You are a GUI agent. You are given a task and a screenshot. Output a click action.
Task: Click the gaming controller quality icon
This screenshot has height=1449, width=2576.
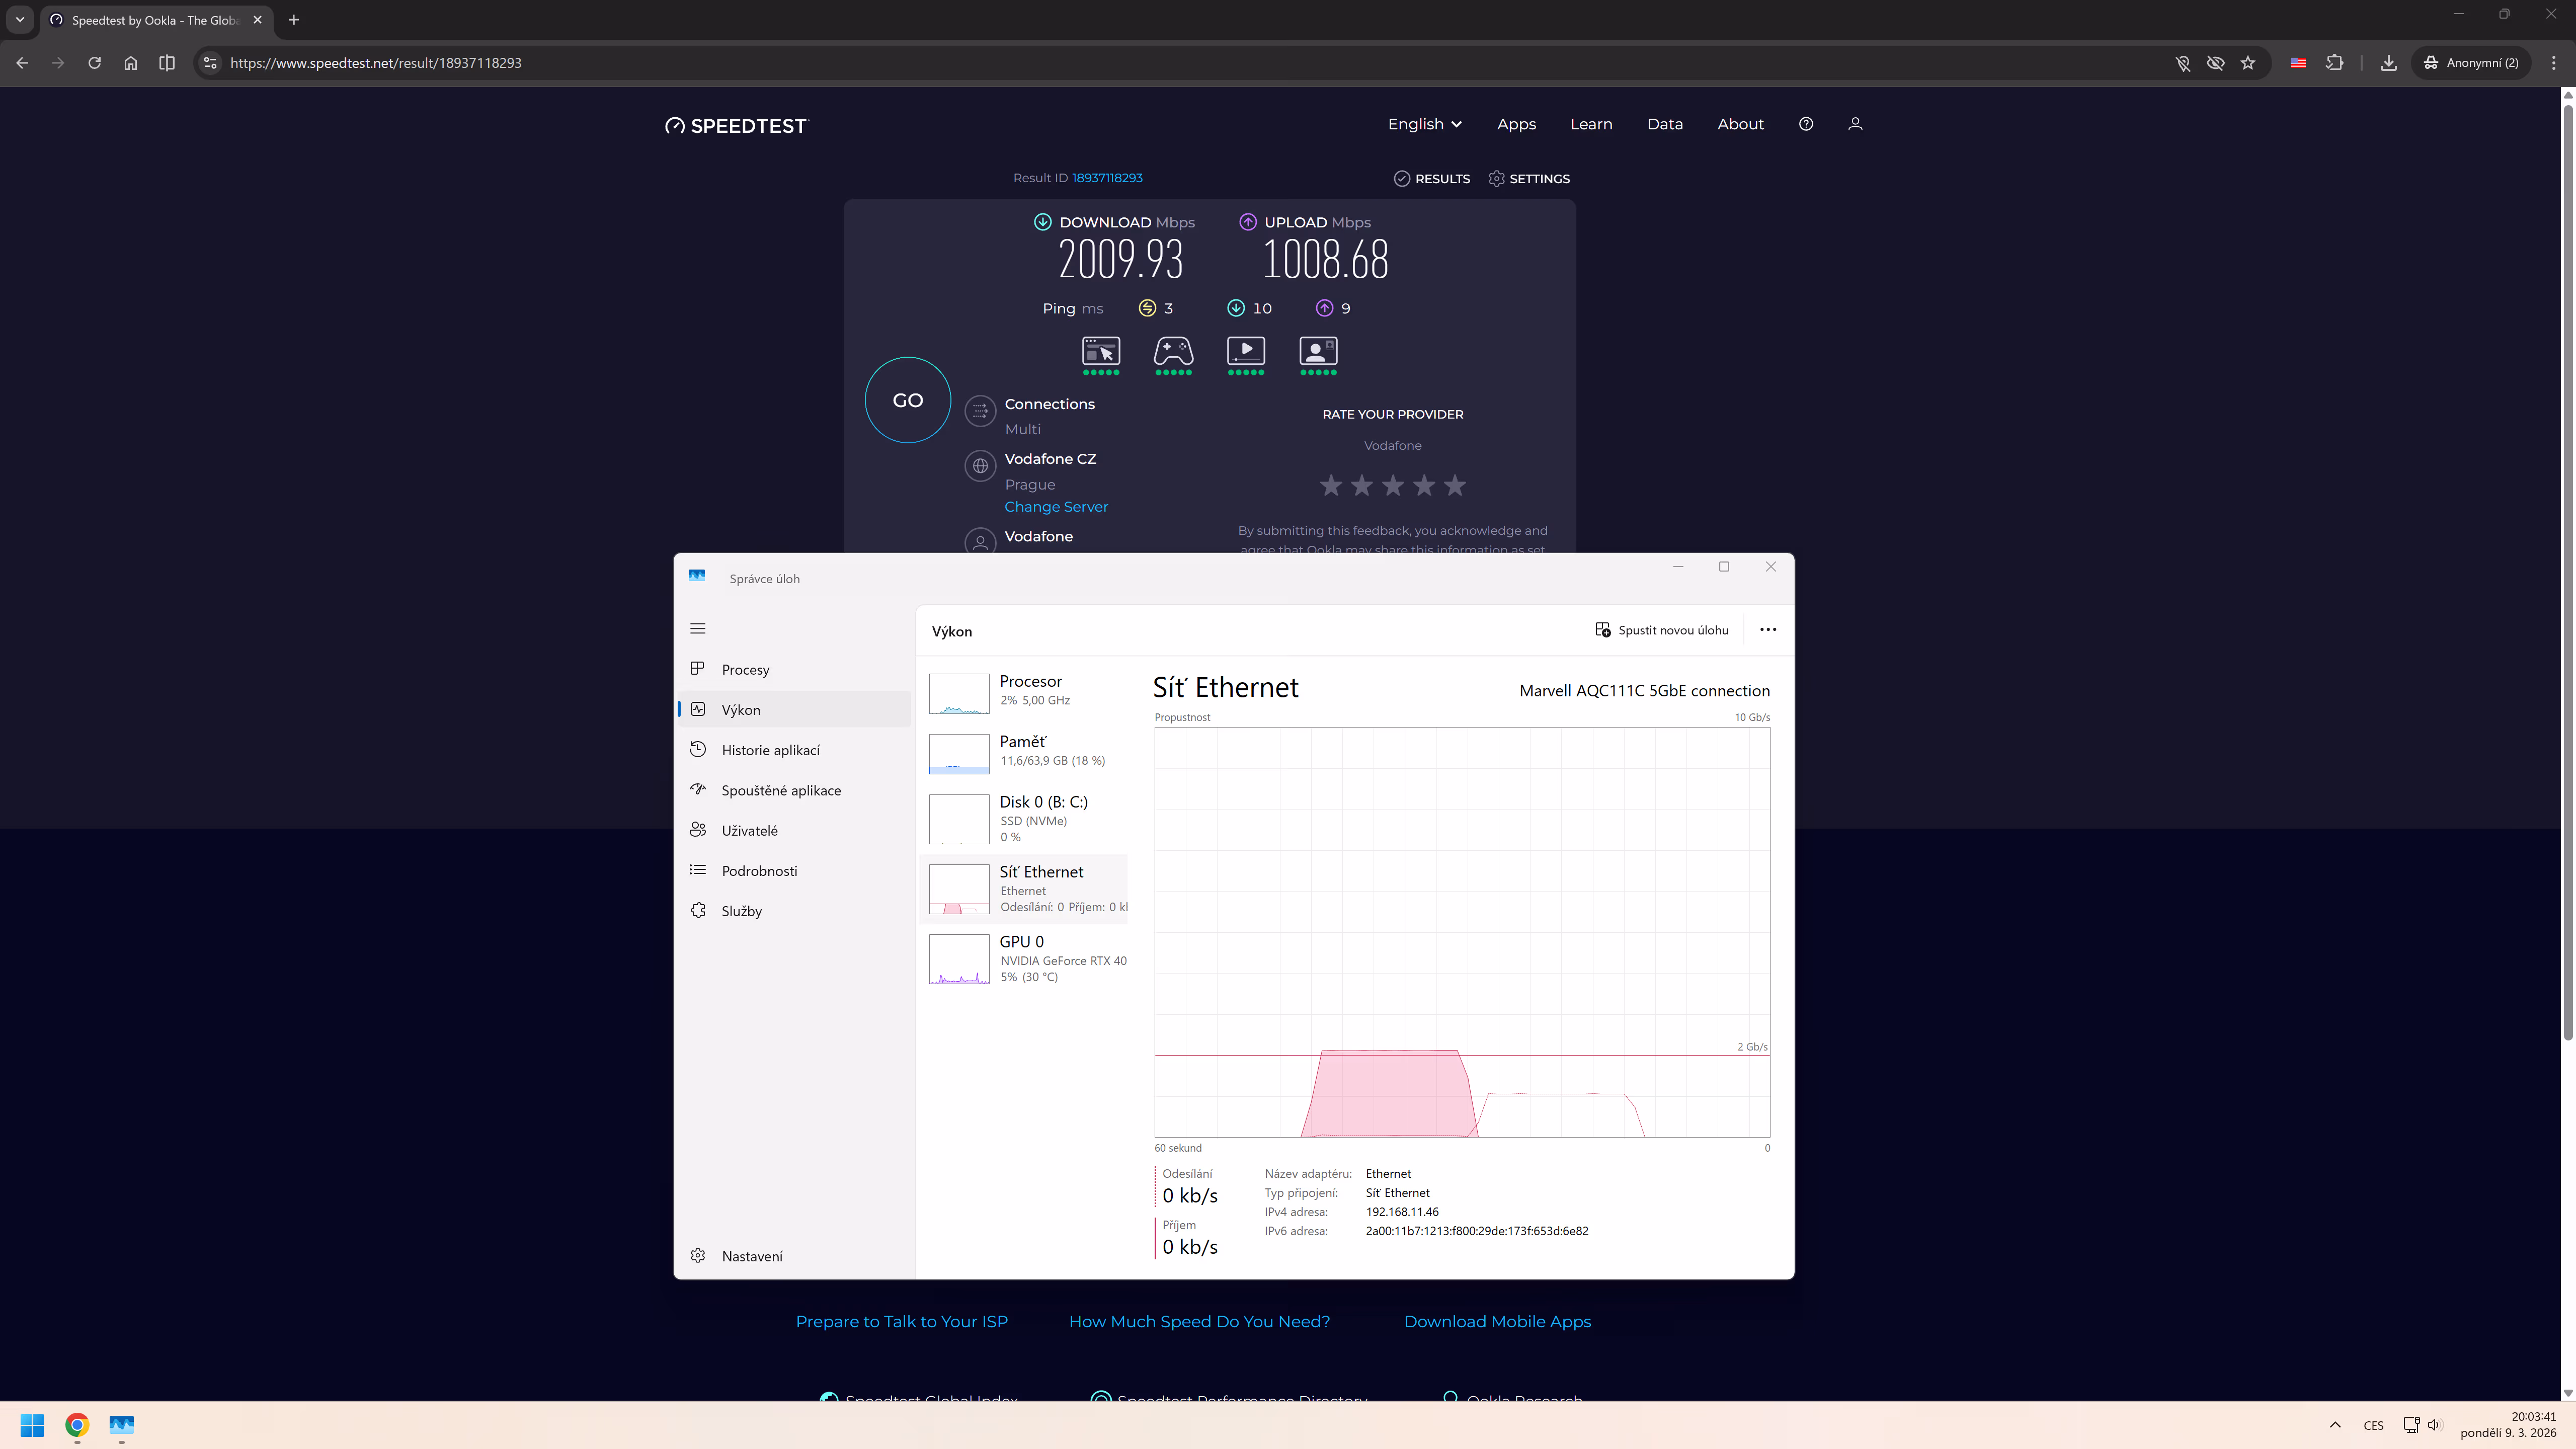point(1173,351)
